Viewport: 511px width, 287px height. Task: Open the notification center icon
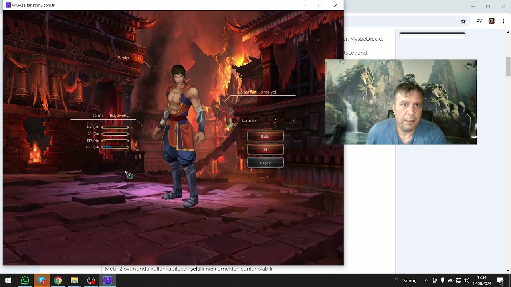(x=501, y=281)
